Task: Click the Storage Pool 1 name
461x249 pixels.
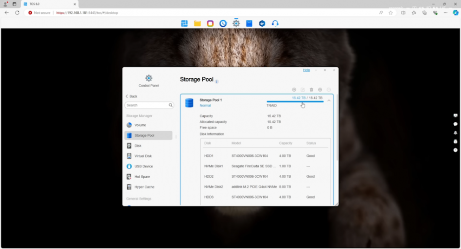Action: (211, 100)
